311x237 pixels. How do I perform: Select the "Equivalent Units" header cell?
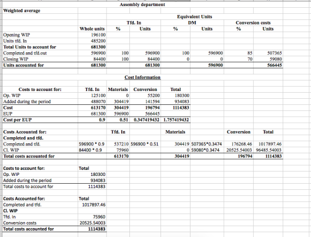[x=194, y=17]
